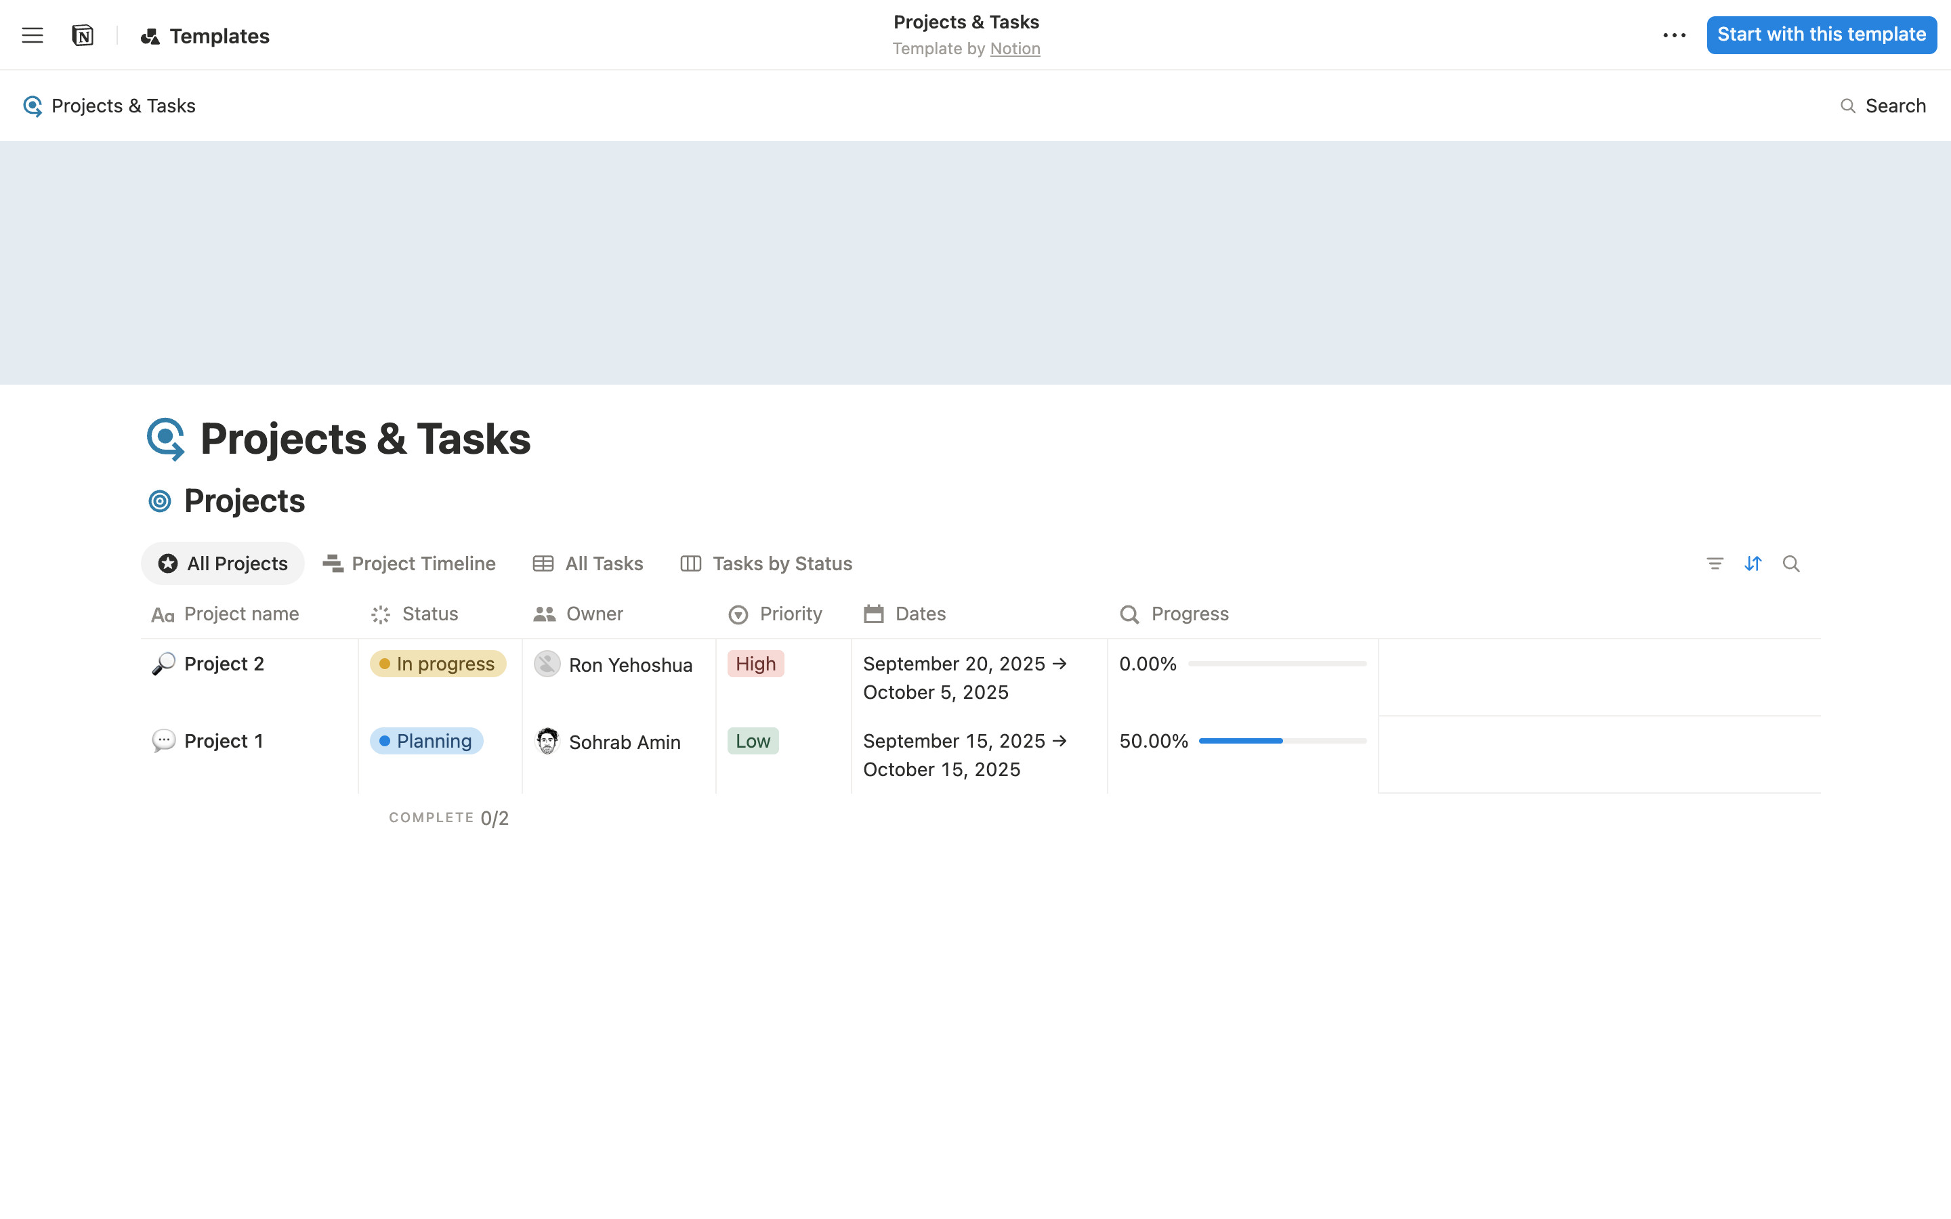This screenshot has height=1219, width=1951.
Task: Switch to the Project Timeline tab
Action: point(408,563)
